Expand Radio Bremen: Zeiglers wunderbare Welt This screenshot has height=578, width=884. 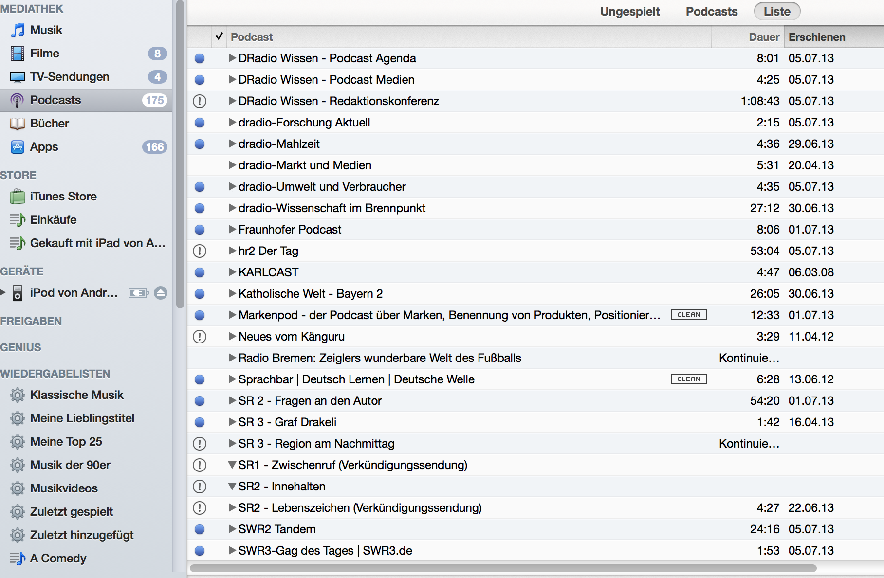(232, 358)
